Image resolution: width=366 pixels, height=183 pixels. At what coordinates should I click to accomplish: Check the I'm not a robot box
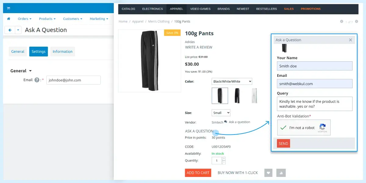coord(283,127)
